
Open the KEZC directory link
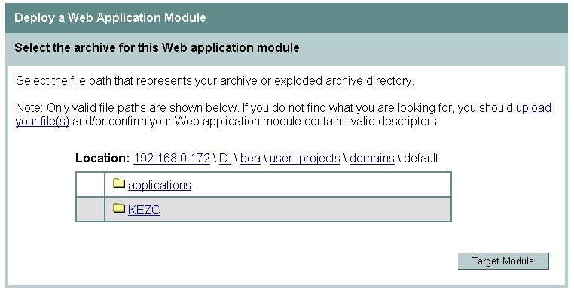click(144, 210)
